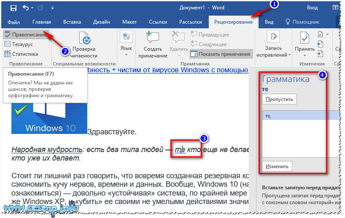Viewport: 345px width, 218px height.
Task: Switch to the Главная tab
Action: 42,22
